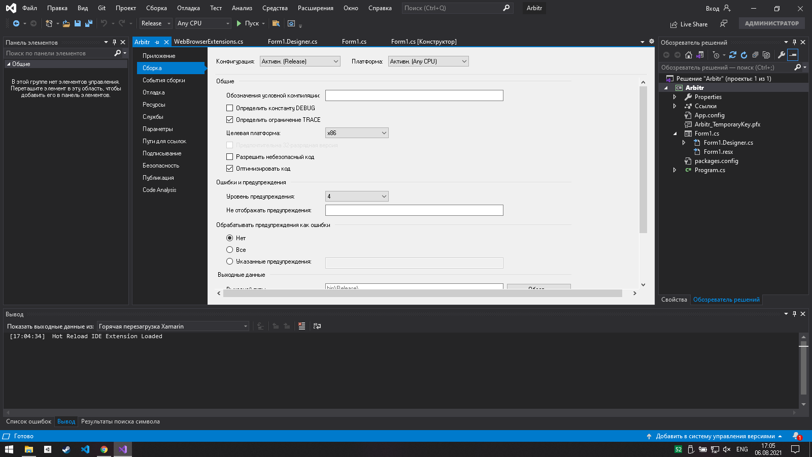812x457 pixels.
Task: Open notifications bell in status bar
Action: tap(797, 436)
